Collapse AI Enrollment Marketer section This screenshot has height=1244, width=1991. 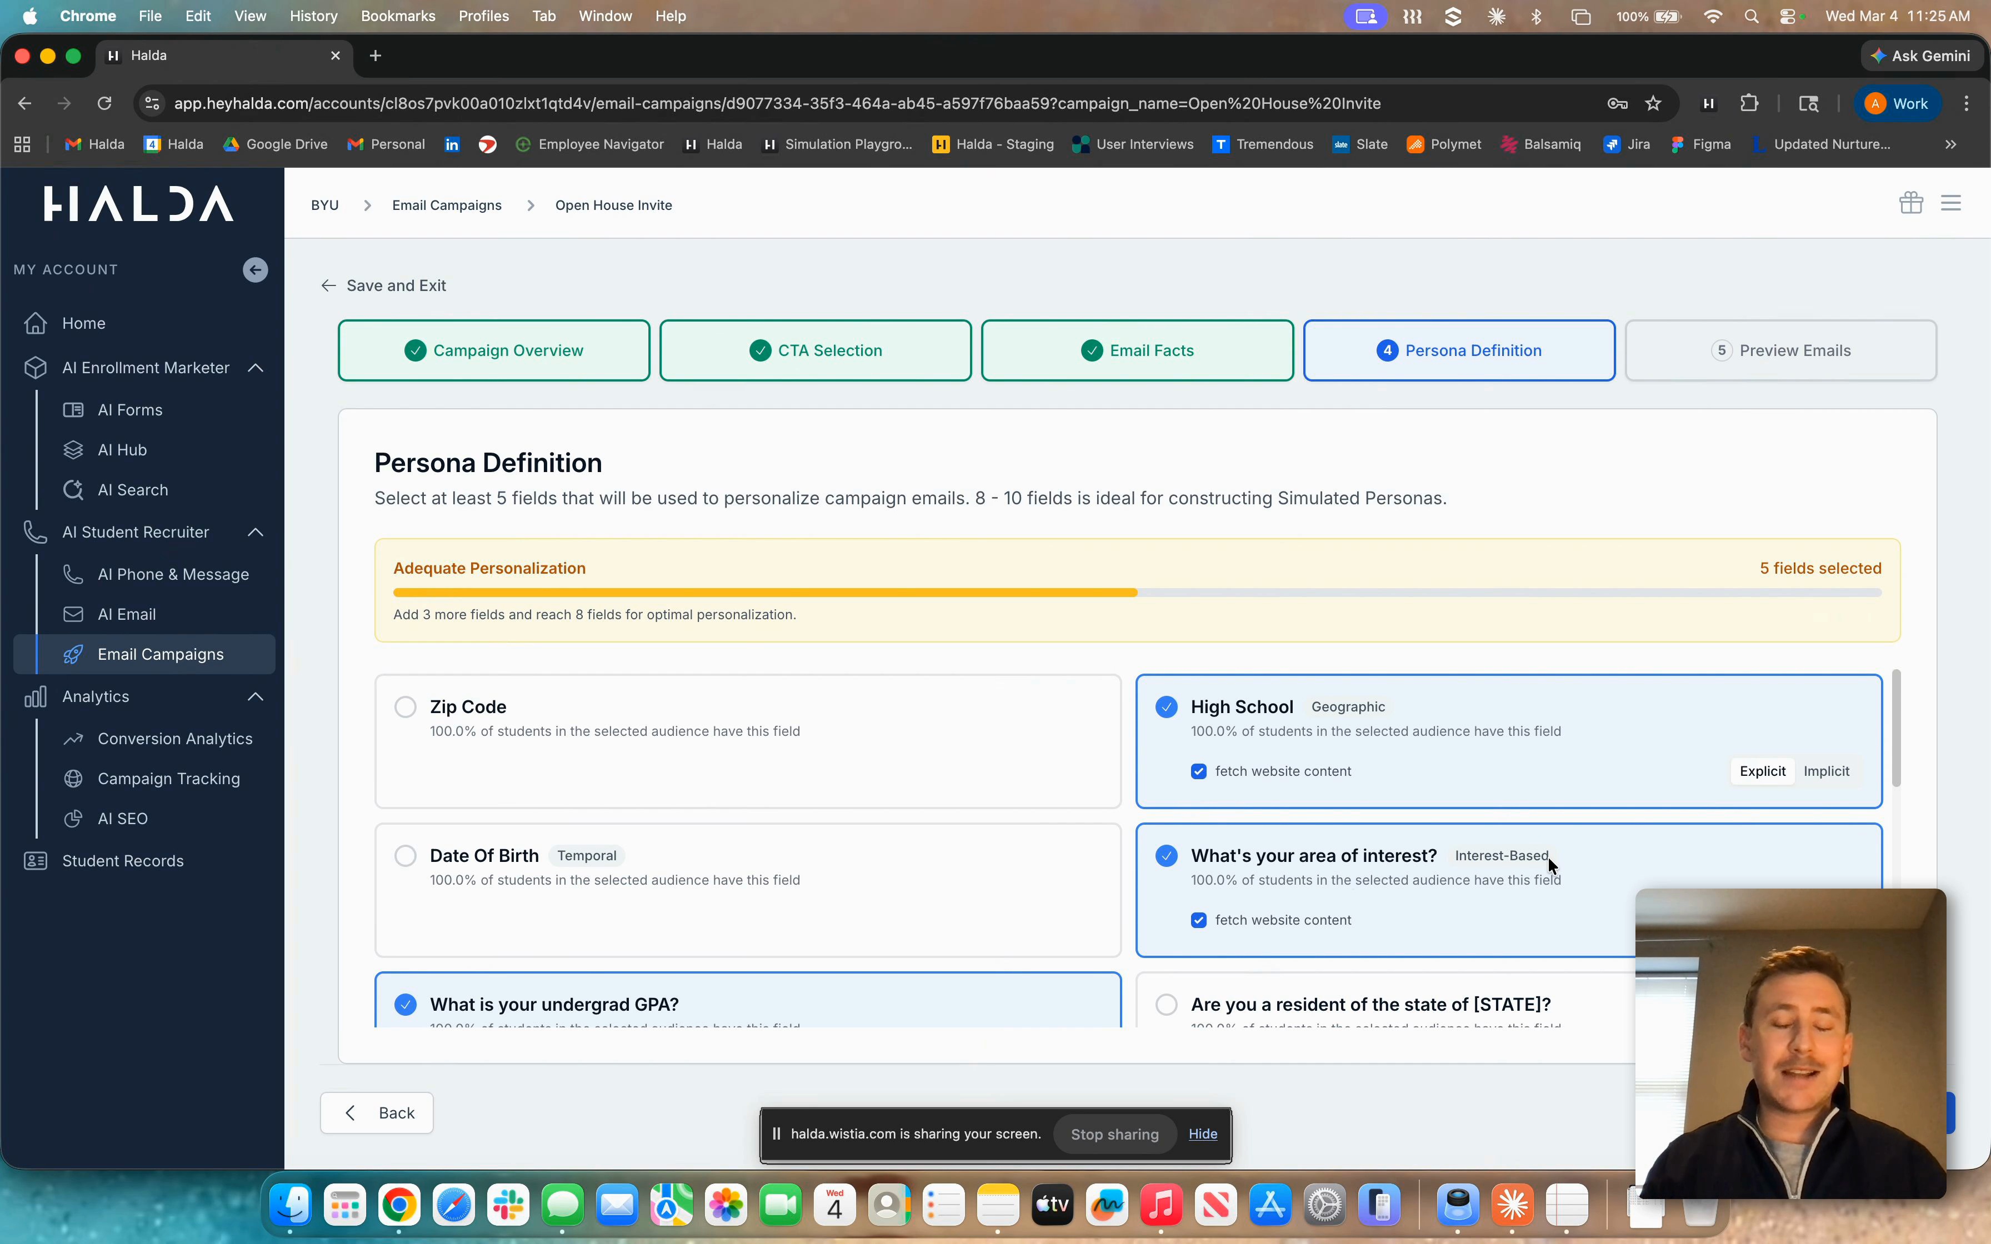click(x=256, y=368)
